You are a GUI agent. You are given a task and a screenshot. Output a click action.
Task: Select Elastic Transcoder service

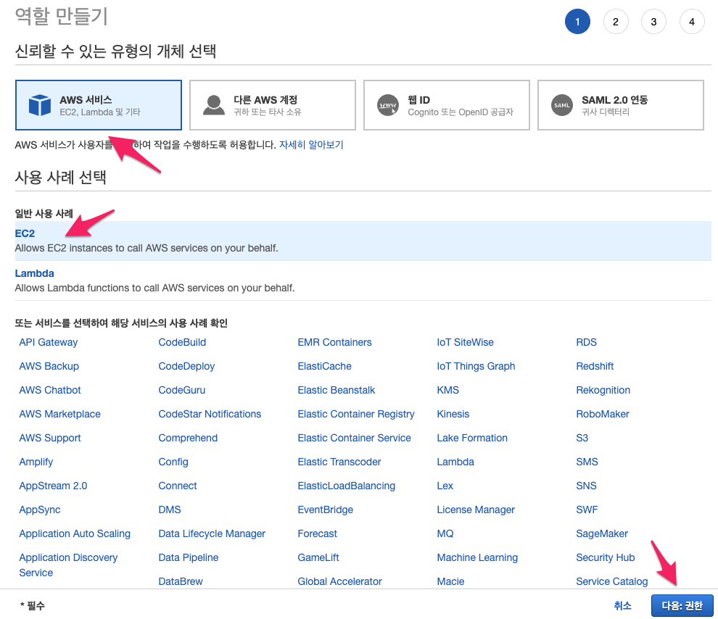pos(339,462)
